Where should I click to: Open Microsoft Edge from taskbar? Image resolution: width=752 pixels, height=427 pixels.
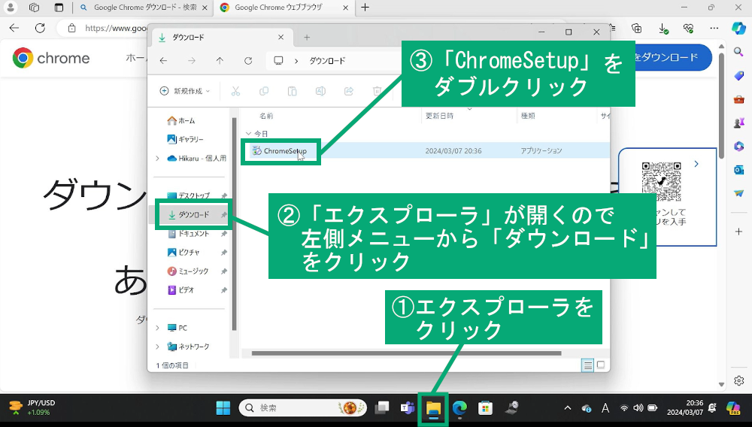coord(459,408)
